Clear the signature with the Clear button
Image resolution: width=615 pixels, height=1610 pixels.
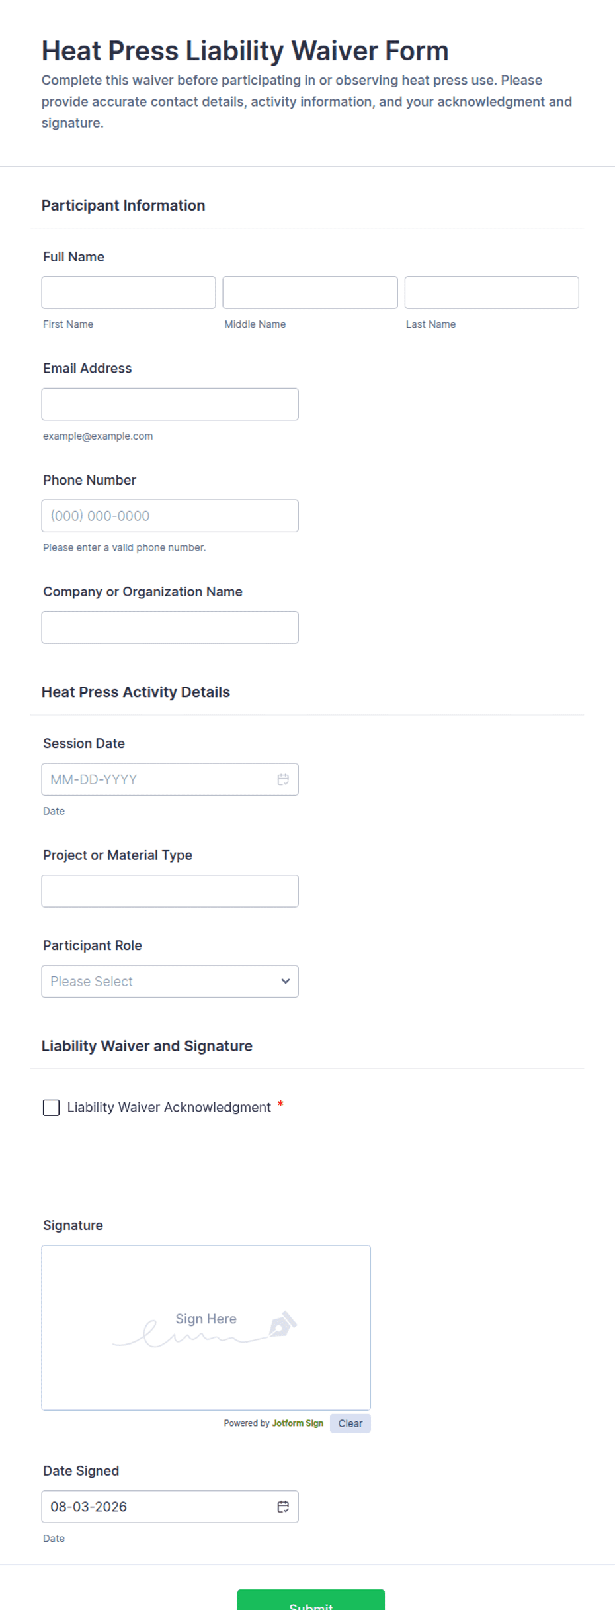click(x=350, y=1423)
